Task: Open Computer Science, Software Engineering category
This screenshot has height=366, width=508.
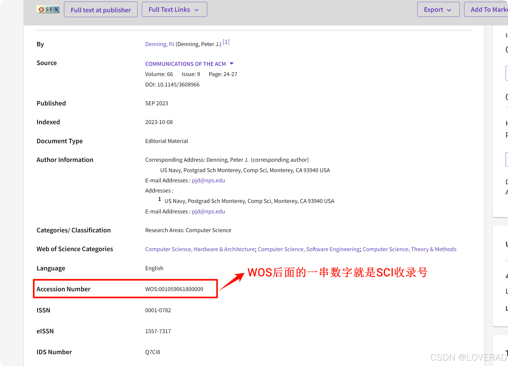Action: click(309, 249)
